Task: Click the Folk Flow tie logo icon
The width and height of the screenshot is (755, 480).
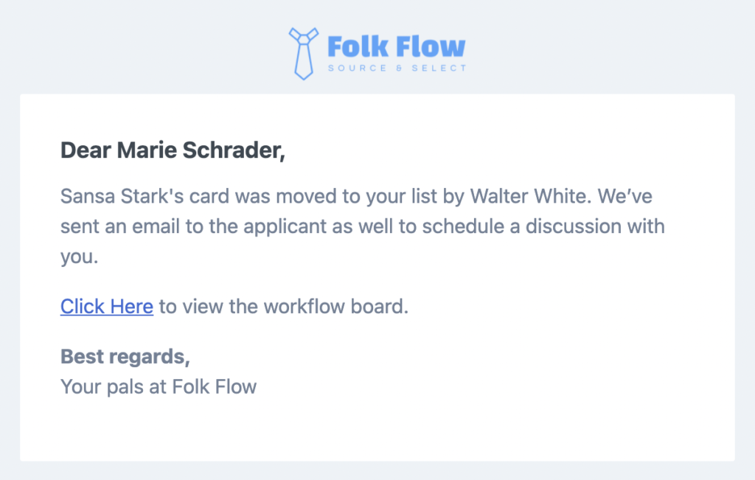Action: coord(303,53)
